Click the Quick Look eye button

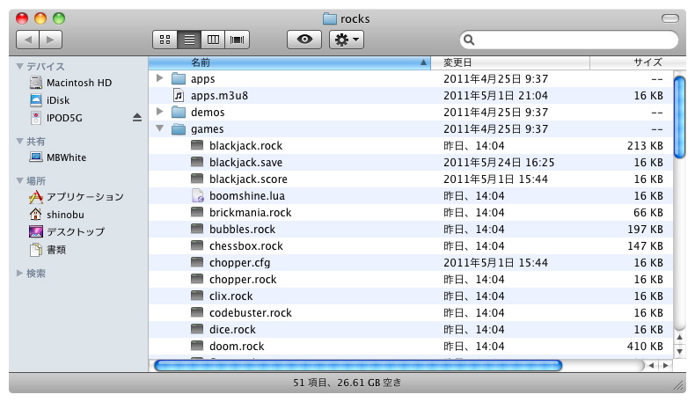coord(304,40)
